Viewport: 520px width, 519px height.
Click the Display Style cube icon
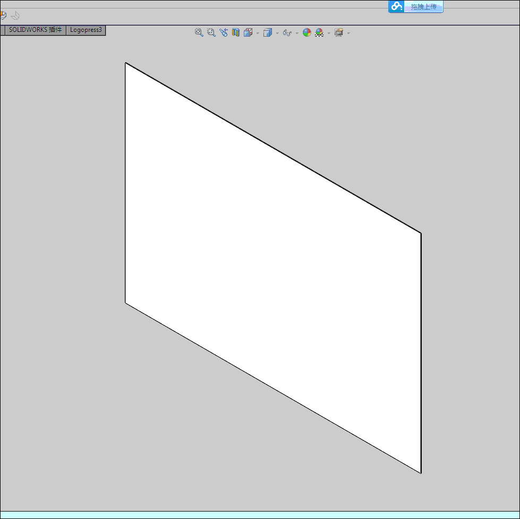tap(268, 32)
